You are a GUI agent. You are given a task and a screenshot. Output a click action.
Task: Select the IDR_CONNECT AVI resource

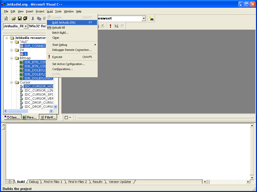(35, 46)
